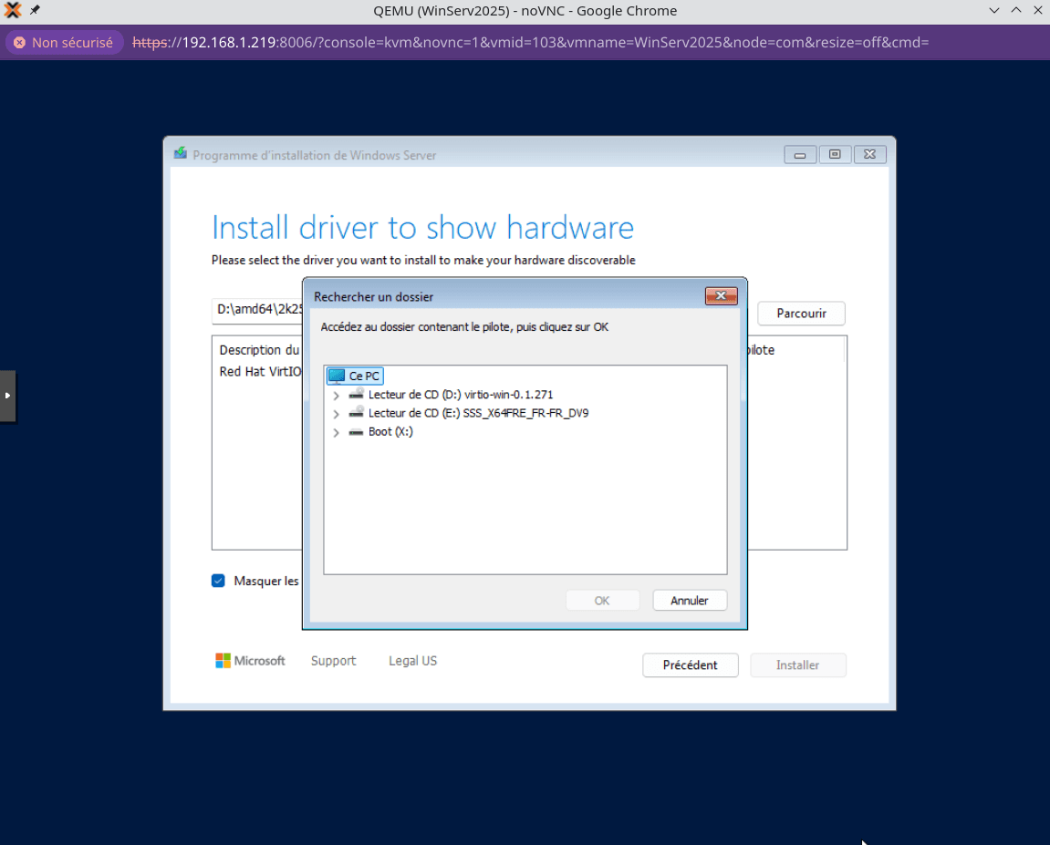Click the E: CD drive icon
Screen dimensions: 1050x845
[x=357, y=413]
